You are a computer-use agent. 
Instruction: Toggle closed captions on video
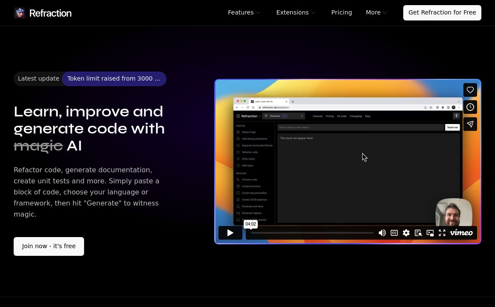pos(394,233)
